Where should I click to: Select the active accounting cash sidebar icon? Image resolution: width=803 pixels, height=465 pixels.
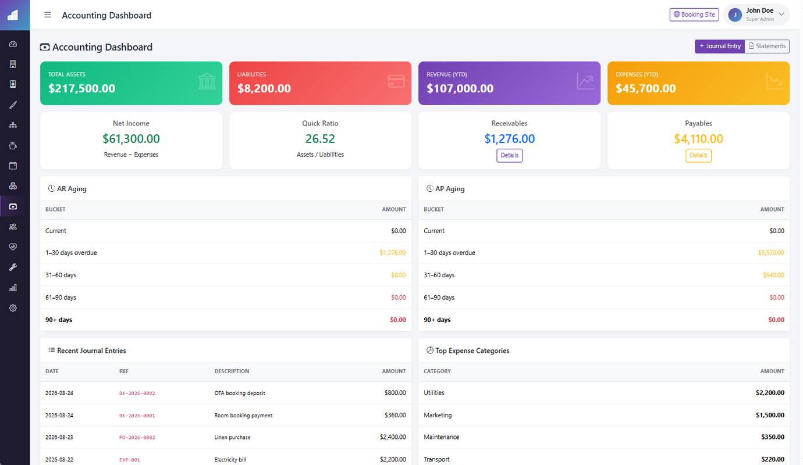tap(13, 206)
